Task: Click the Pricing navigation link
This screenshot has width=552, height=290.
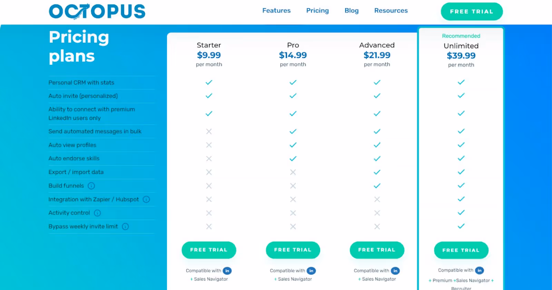Action: tap(317, 10)
